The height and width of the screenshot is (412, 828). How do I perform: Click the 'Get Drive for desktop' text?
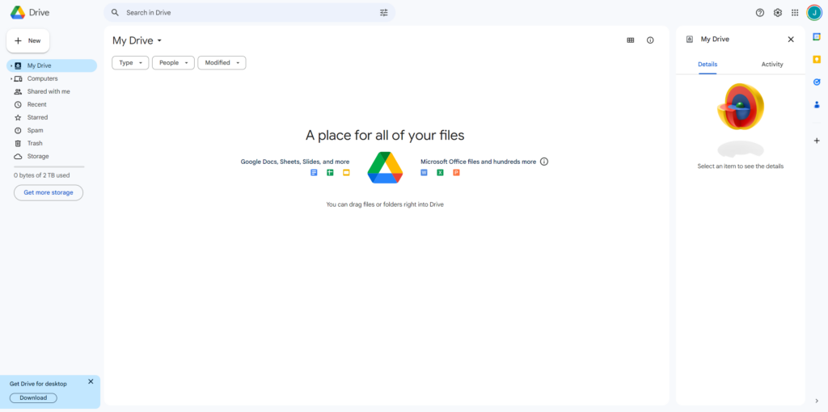(x=38, y=384)
